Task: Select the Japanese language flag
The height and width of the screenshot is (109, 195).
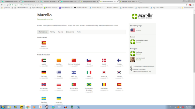Action: 104,72
